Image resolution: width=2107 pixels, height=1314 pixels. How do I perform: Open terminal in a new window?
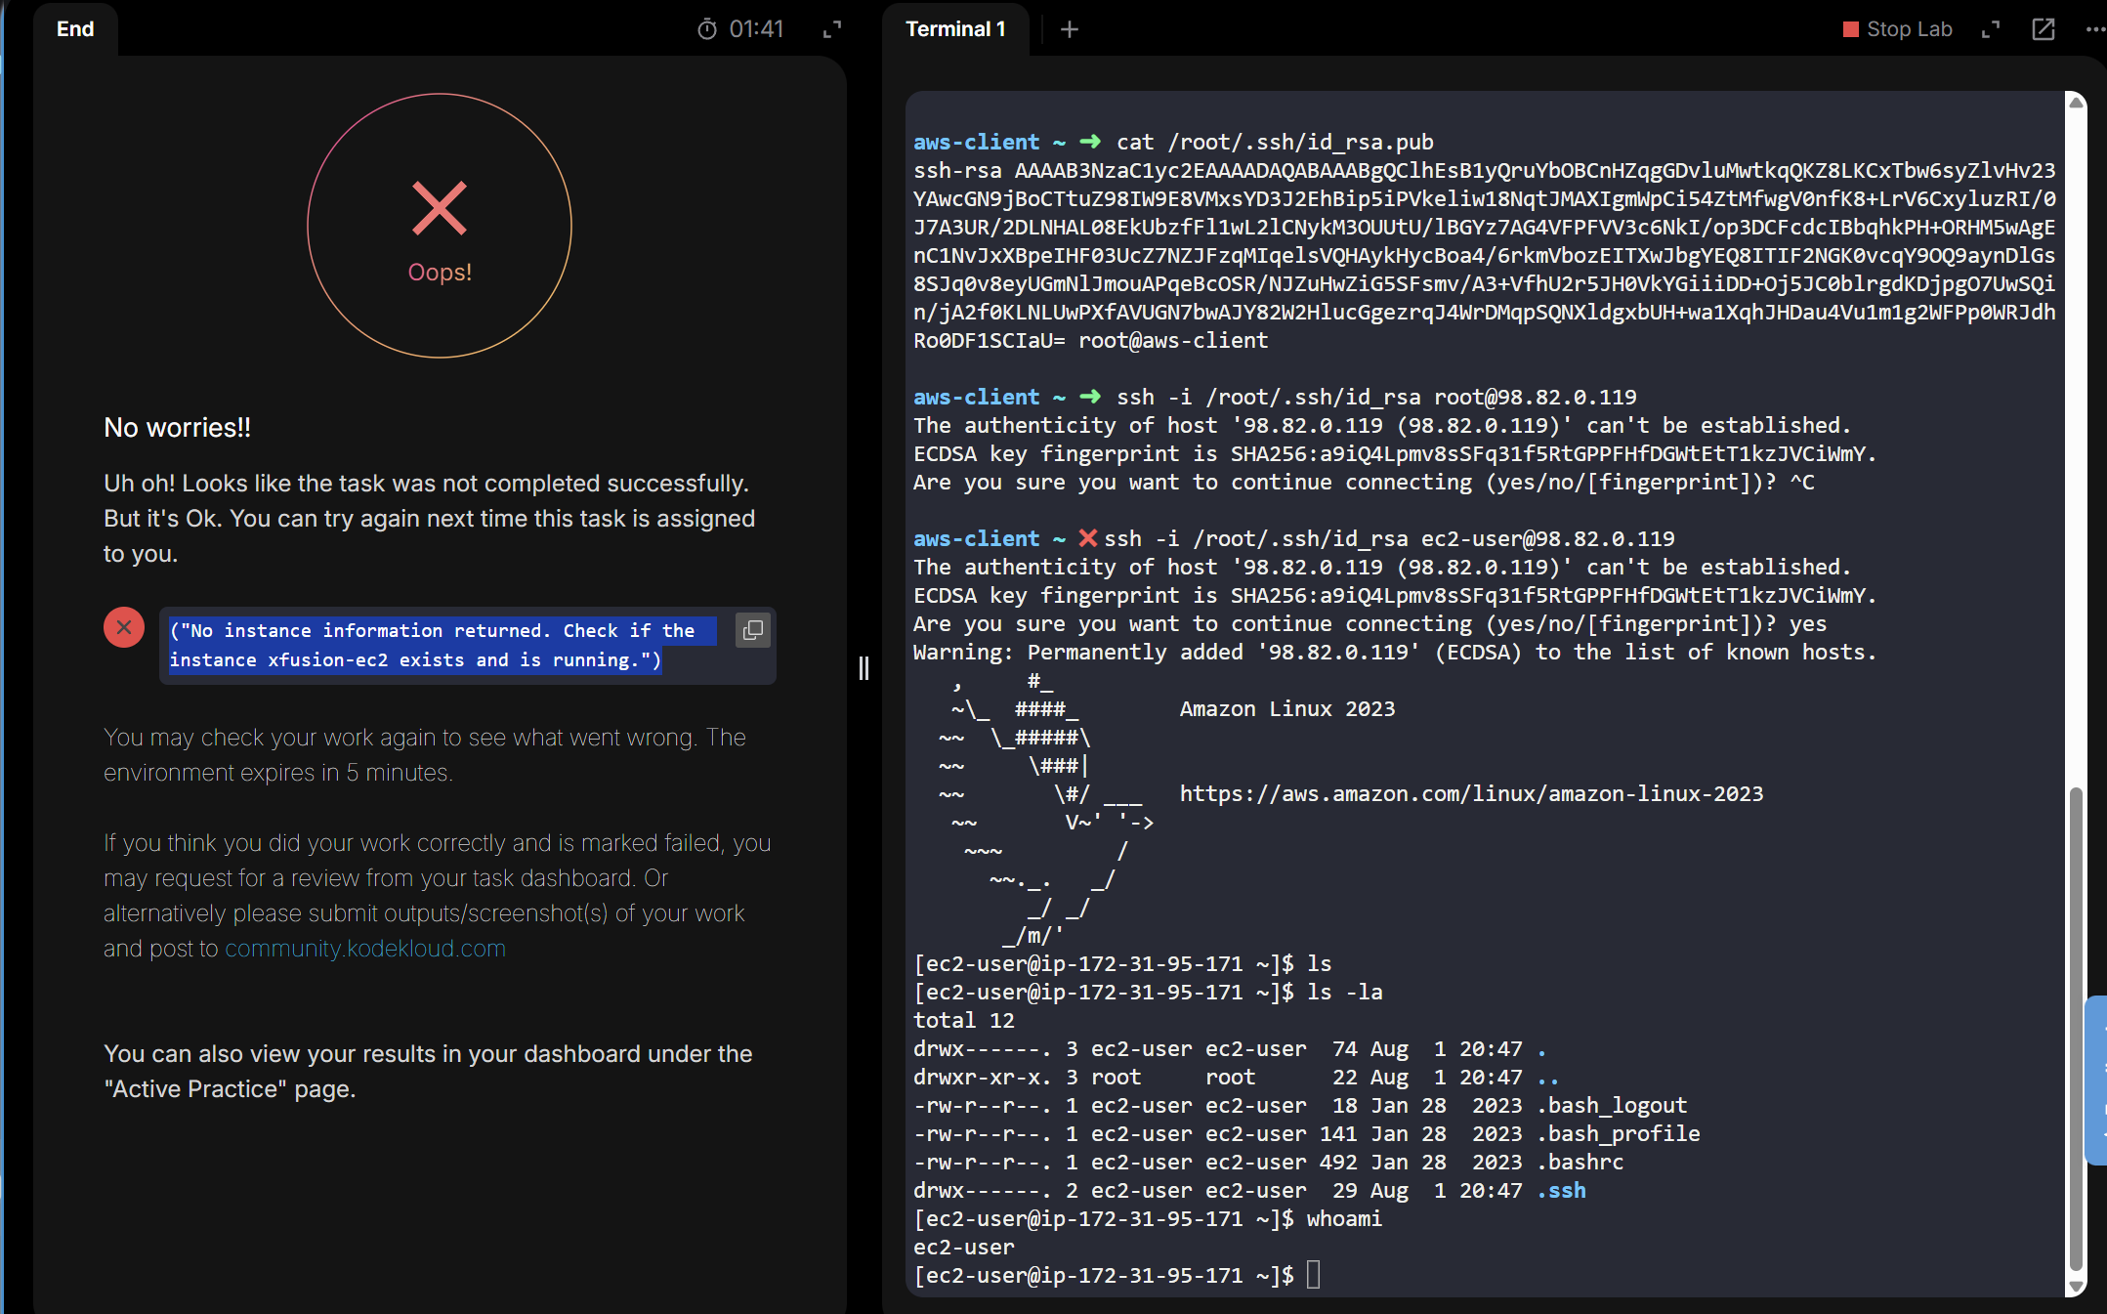click(2044, 29)
